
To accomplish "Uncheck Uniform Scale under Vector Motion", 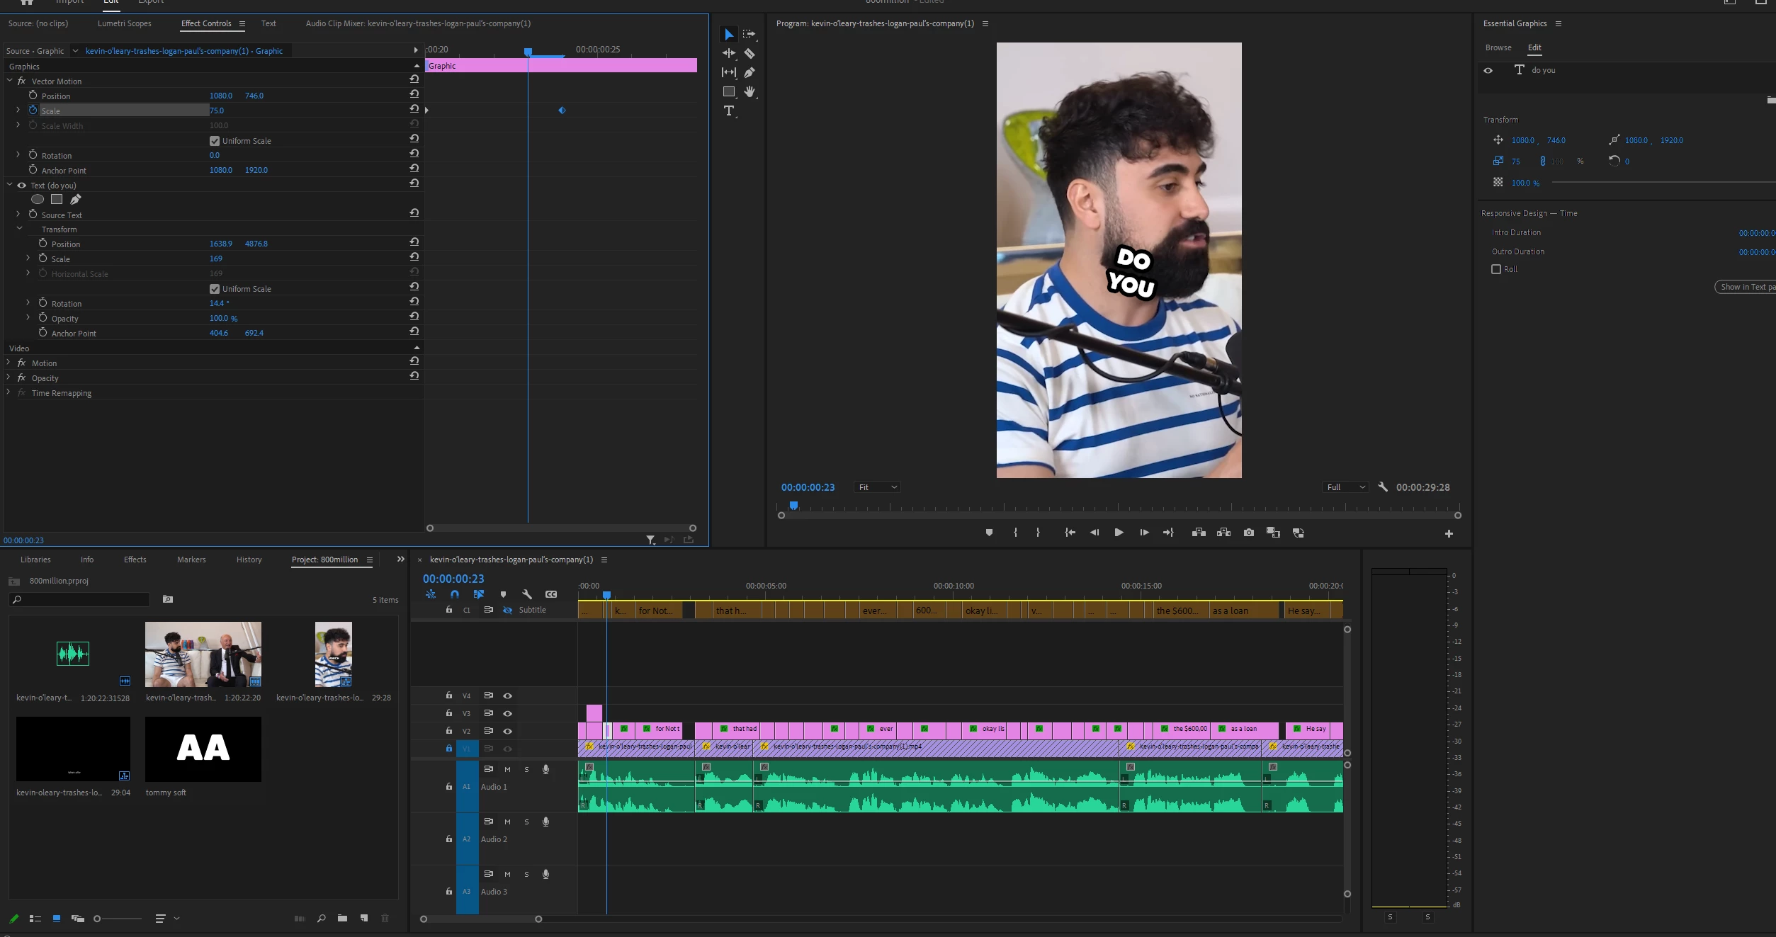I will tap(215, 141).
